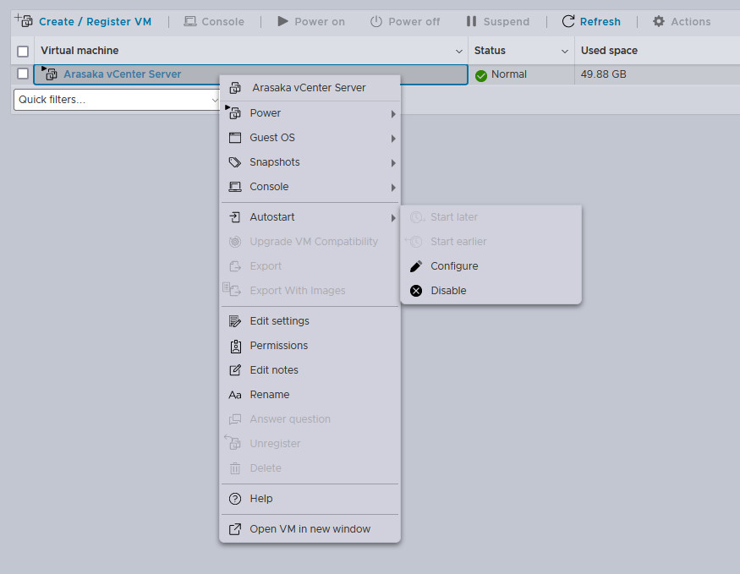Open the Virtual machine column dropdown chevron
The height and width of the screenshot is (574, 740).
tap(459, 52)
